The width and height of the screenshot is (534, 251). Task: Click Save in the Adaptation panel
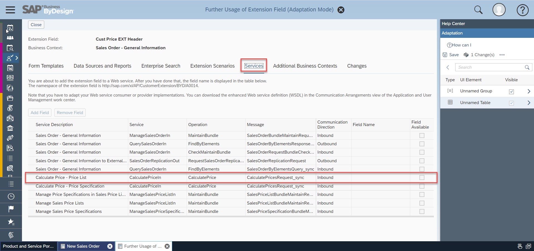pyautogui.click(x=451, y=55)
